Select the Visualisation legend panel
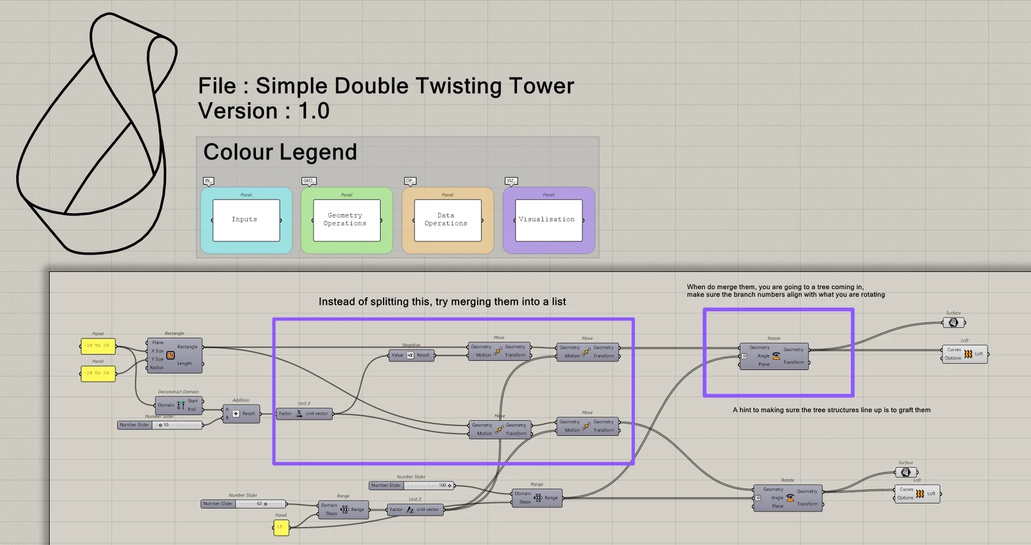 (x=549, y=221)
